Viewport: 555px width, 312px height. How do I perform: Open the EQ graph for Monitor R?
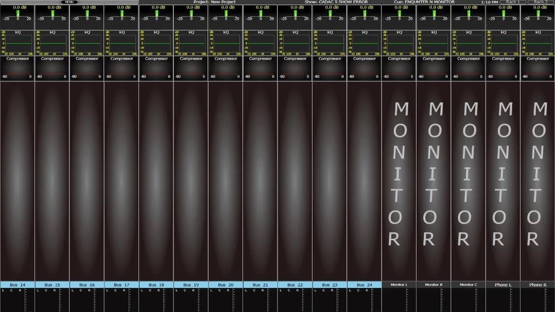pos(434,43)
